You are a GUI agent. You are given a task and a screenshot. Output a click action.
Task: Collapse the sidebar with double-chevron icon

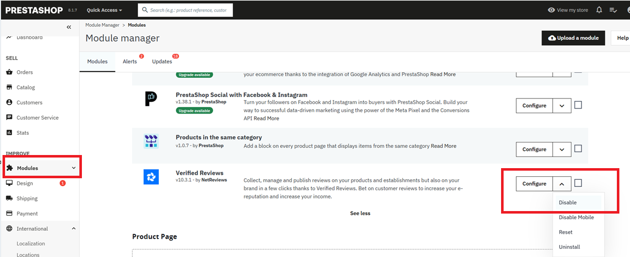click(69, 27)
